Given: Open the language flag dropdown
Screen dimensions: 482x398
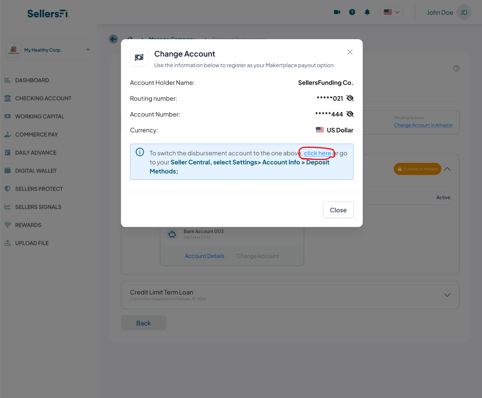Looking at the screenshot, I should coord(392,12).
